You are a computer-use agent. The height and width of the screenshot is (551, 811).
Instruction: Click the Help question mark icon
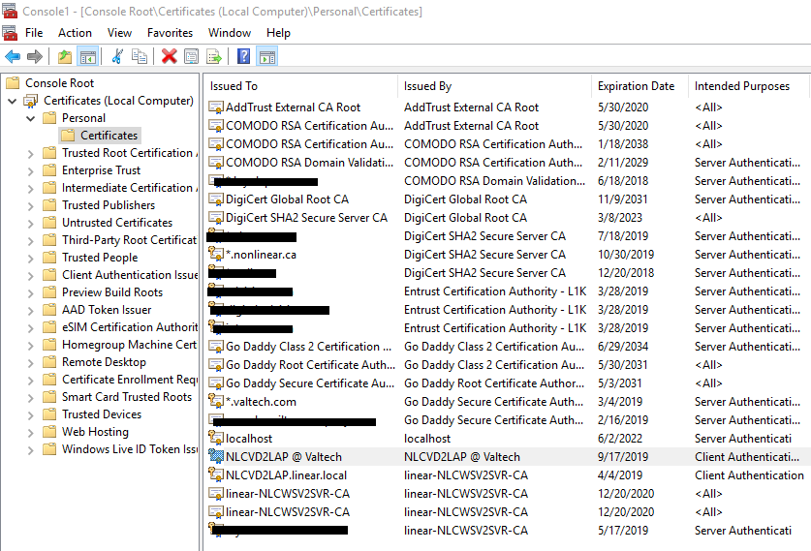point(243,56)
